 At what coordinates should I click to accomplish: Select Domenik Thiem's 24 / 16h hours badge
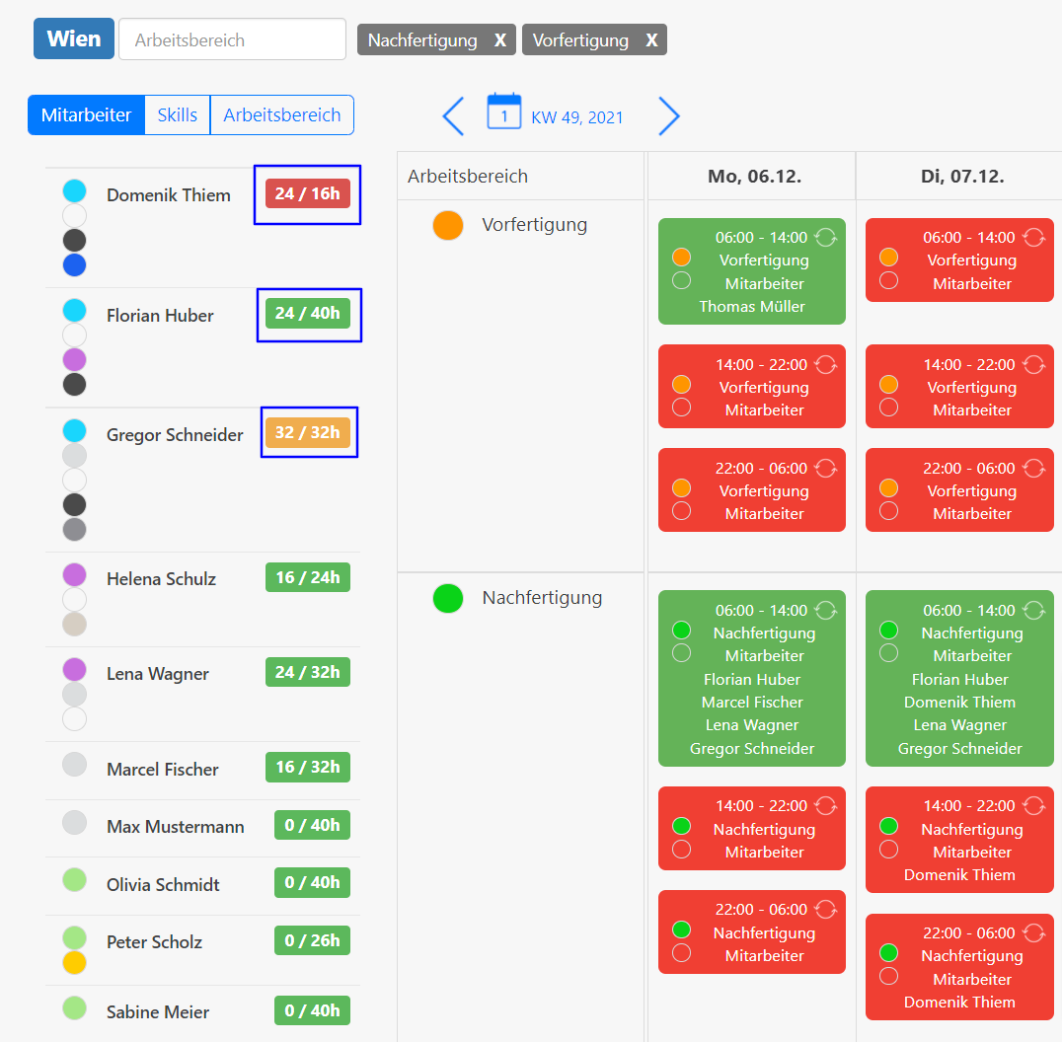[307, 194]
